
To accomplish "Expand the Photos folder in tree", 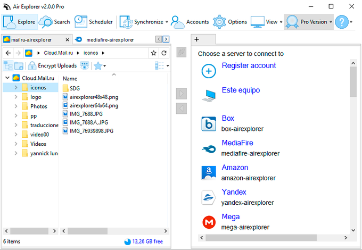I will [16, 106].
